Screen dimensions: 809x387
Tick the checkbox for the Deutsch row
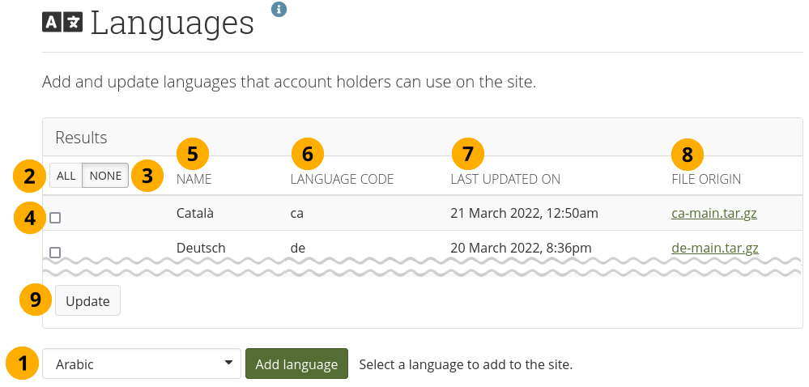pos(55,252)
